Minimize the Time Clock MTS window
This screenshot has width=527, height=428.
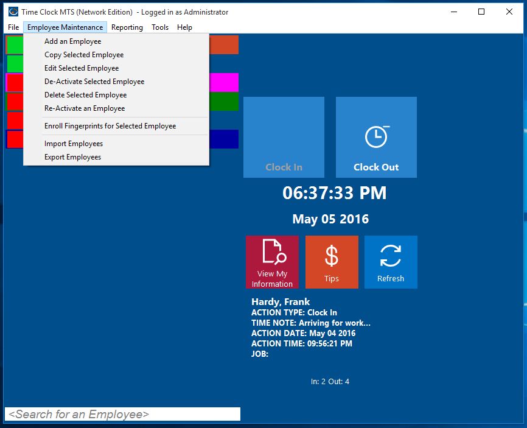(x=454, y=12)
